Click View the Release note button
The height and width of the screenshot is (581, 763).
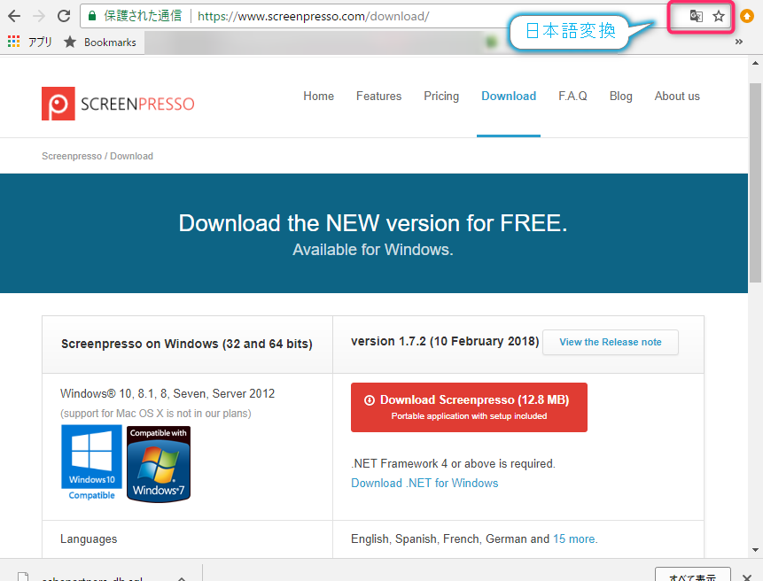click(x=611, y=342)
